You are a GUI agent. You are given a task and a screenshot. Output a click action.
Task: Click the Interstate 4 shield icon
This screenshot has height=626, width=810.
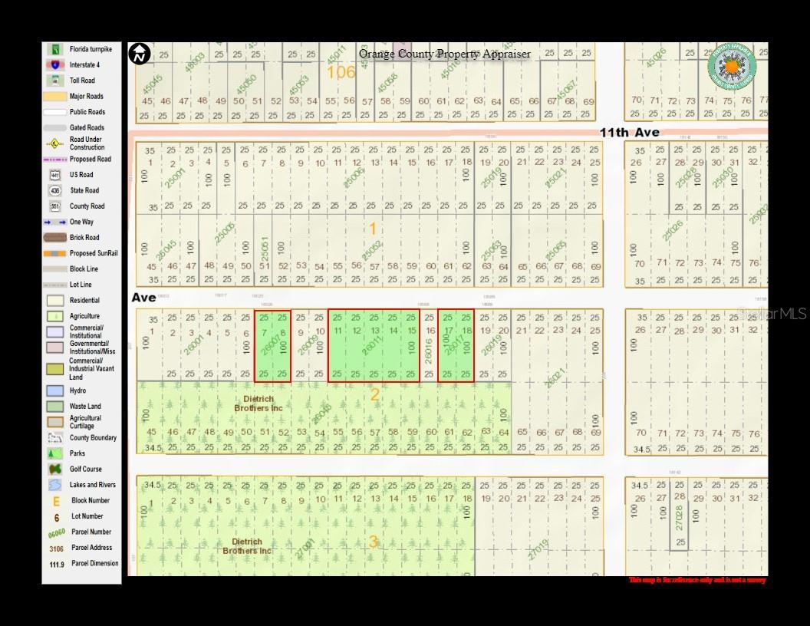(55, 64)
